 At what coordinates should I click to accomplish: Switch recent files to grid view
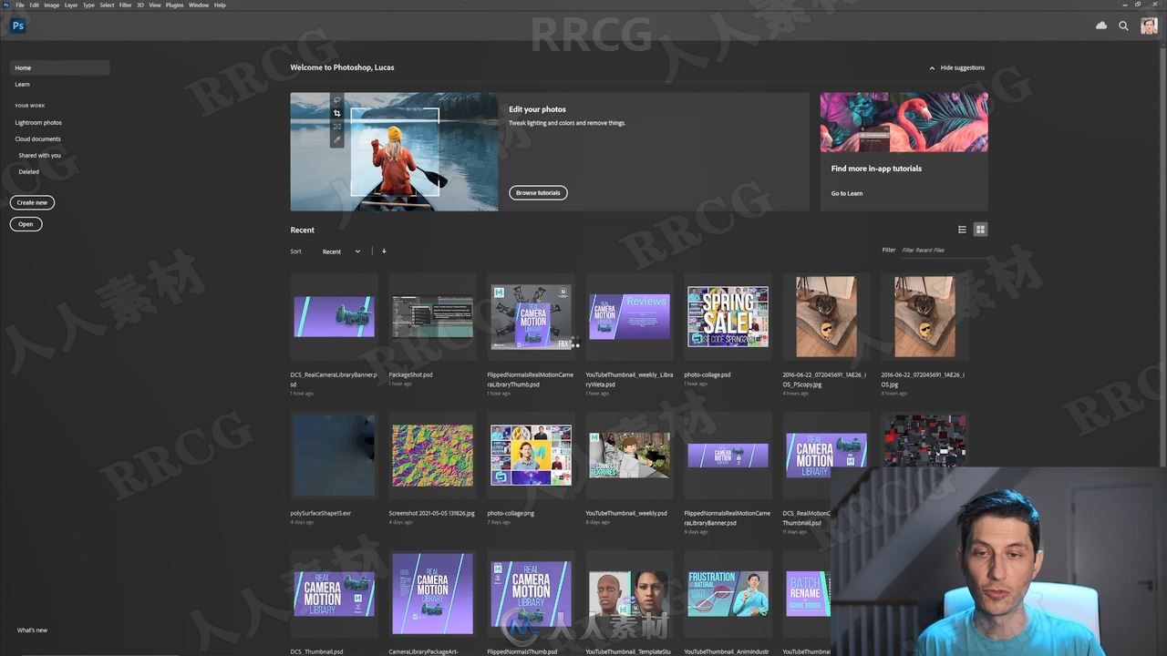point(980,230)
